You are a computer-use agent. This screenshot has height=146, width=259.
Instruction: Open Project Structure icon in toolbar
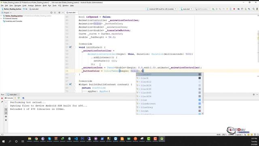point(238,9)
